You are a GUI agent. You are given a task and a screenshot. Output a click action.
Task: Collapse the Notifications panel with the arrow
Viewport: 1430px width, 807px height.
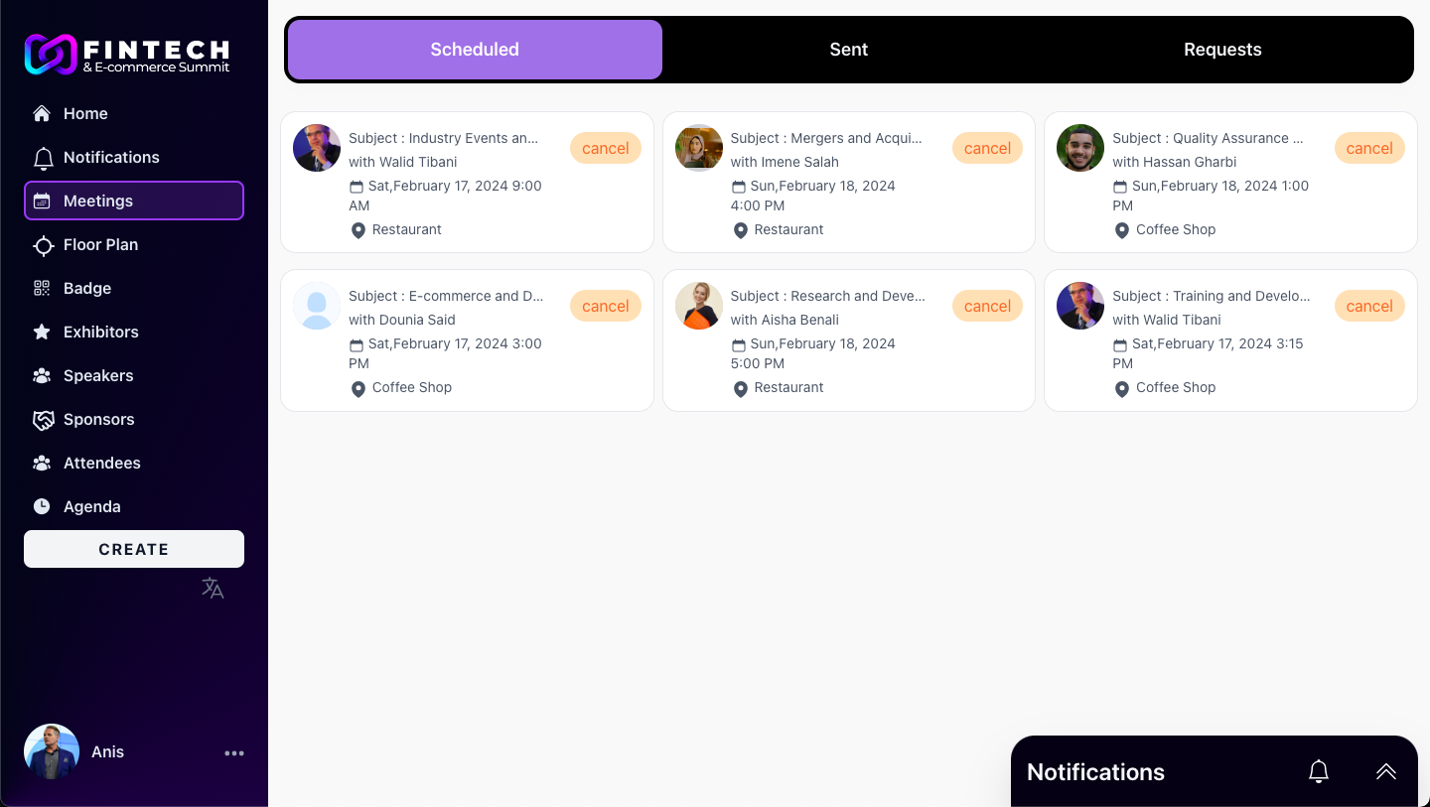1386,771
